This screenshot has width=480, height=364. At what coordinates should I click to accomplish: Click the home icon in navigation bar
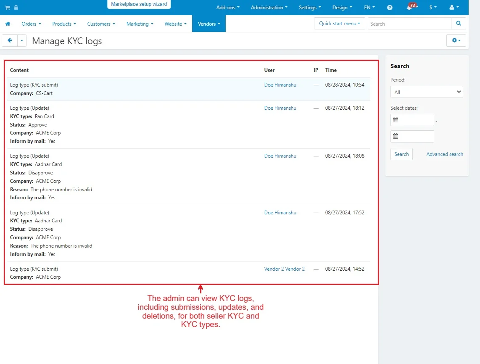tap(8, 24)
